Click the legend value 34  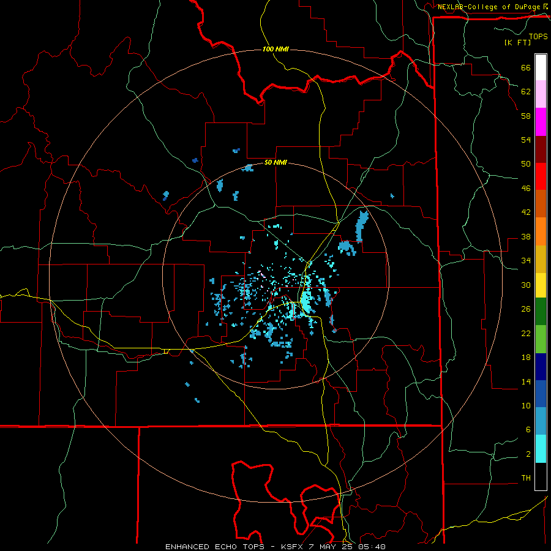(526, 260)
